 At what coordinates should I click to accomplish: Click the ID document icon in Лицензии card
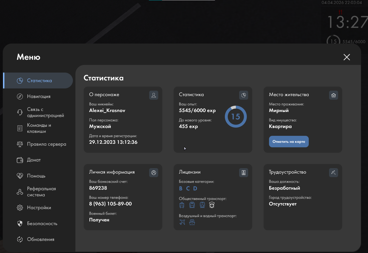point(244,173)
